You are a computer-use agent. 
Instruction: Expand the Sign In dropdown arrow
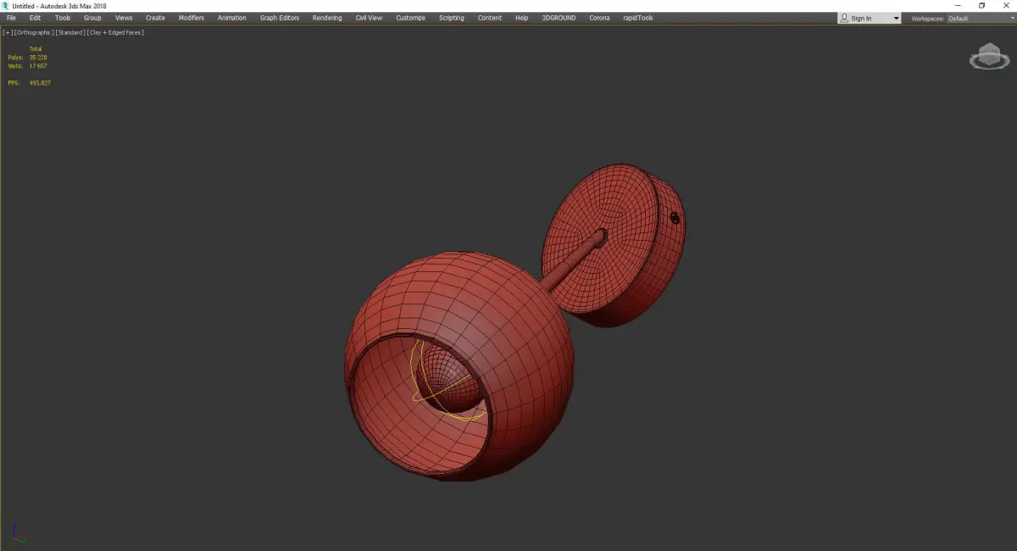click(896, 19)
